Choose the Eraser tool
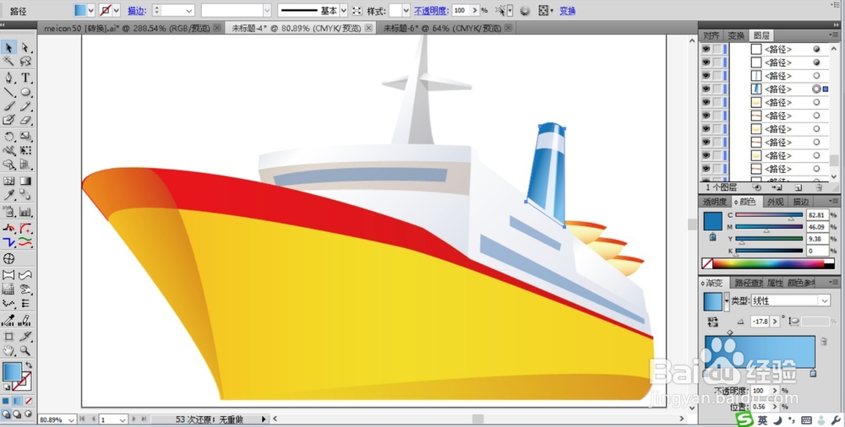Image resolution: width=845 pixels, height=427 pixels. point(25,120)
